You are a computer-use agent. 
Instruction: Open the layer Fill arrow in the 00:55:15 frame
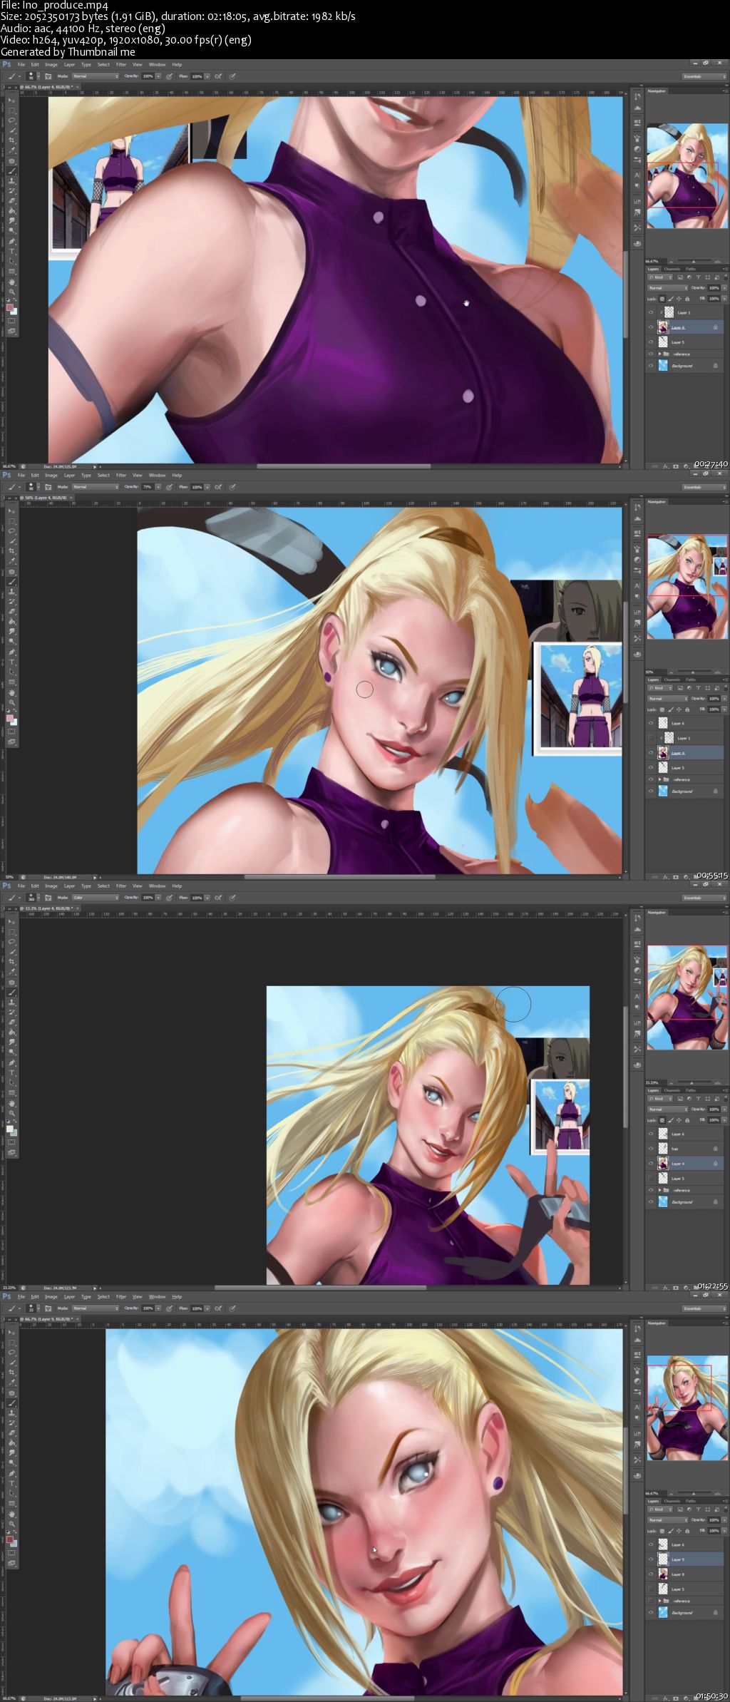724,709
